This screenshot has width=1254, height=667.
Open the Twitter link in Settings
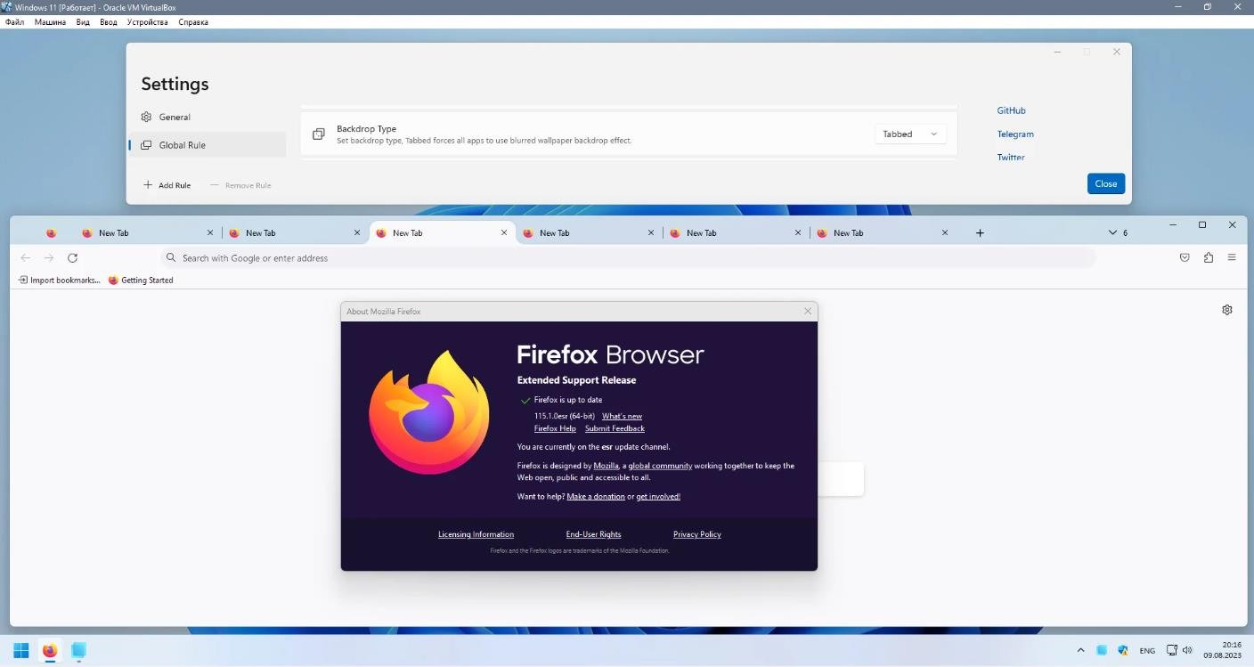pyautogui.click(x=1011, y=158)
